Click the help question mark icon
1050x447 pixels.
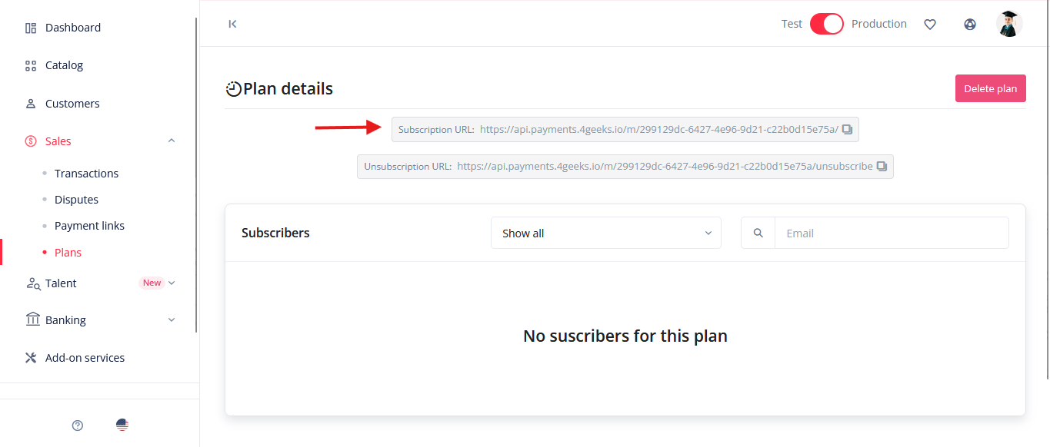(78, 425)
